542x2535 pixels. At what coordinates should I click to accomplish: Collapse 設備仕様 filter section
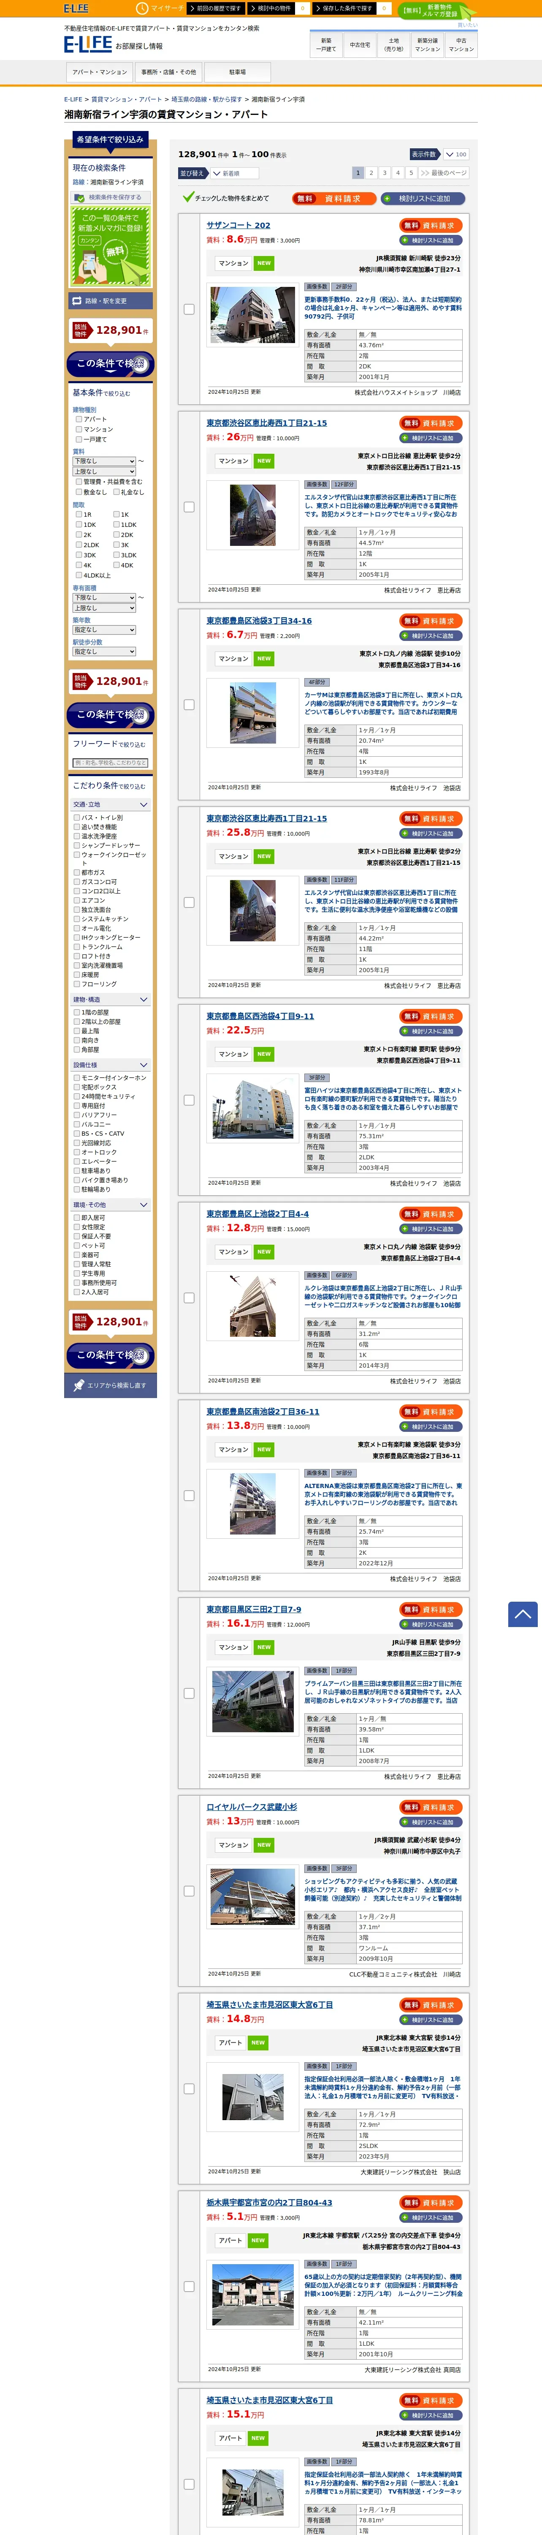point(110,1065)
